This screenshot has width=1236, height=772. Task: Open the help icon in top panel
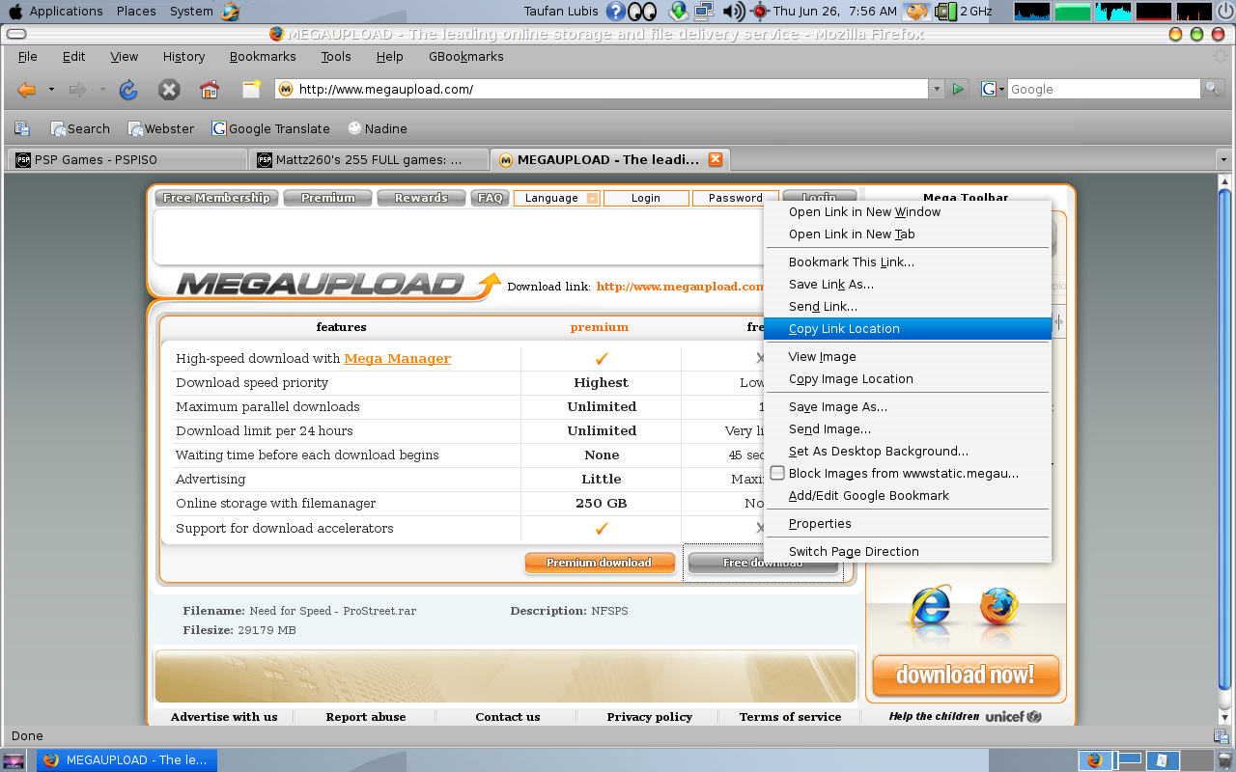616,12
